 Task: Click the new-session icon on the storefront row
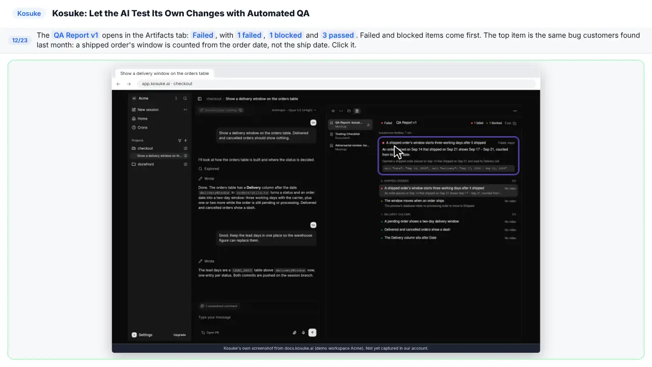tap(185, 164)
